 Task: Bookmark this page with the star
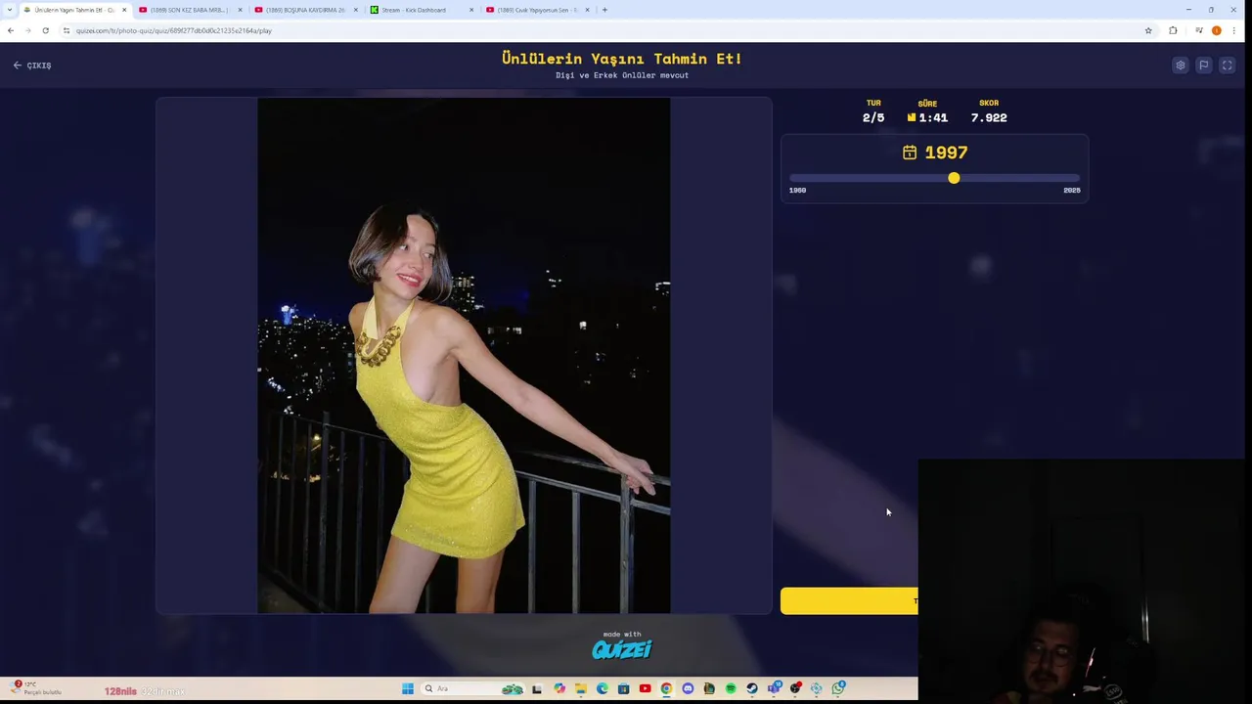(1148, 30)
